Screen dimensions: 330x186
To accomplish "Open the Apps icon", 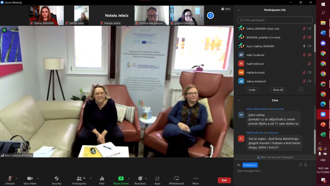I will (157, 179).
